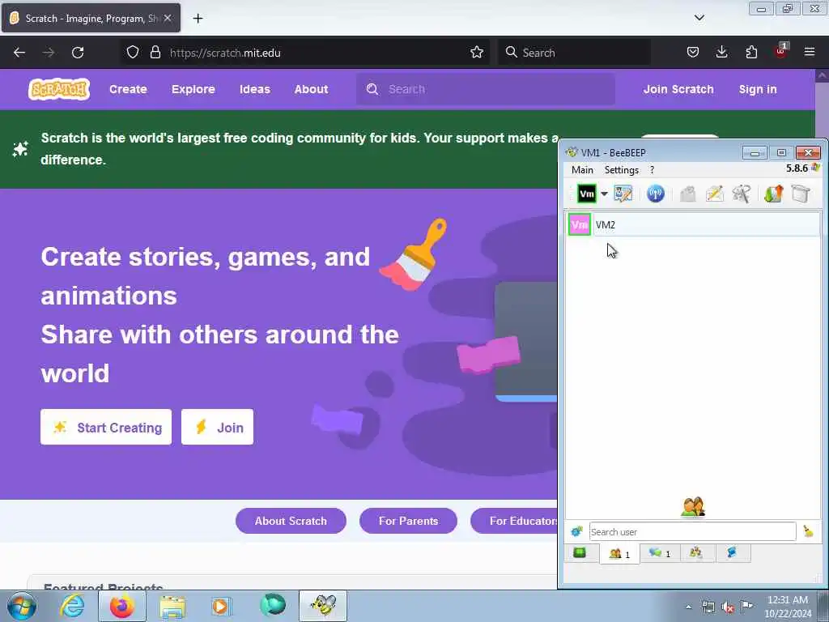Go back with the Firefox back arrow
The height and width of the screenshot is (622, 829).
pyautogui.click(x=19, y=53)
